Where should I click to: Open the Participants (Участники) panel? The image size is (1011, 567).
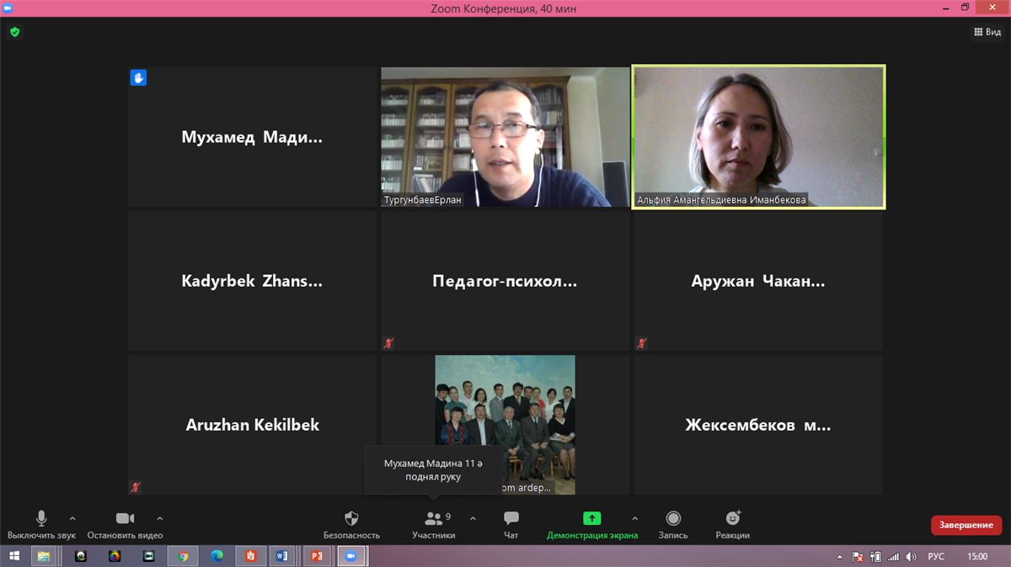[434, 519]
